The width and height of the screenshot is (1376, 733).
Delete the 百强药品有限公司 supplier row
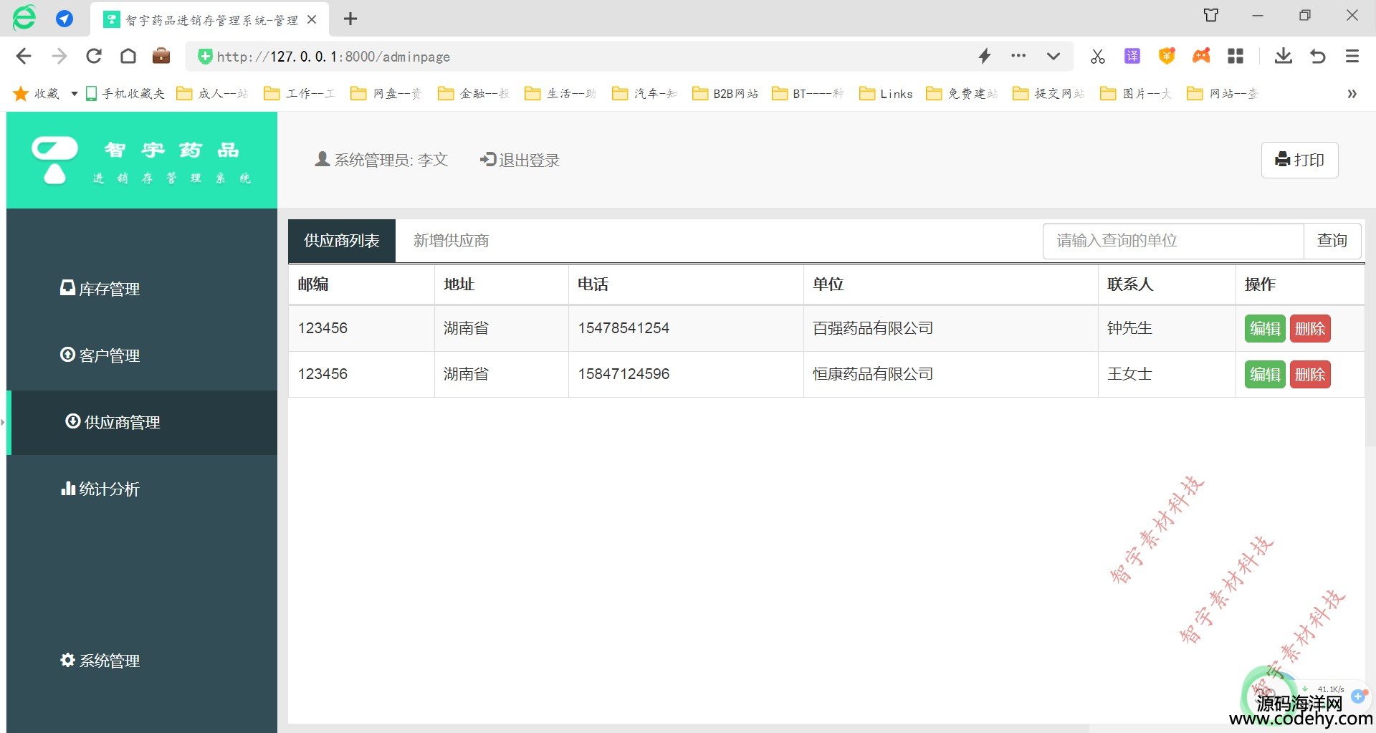(x=1310, y=329)
